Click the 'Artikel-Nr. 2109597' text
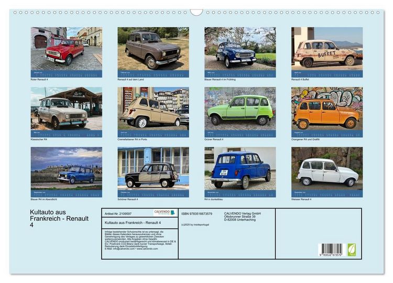 (118, 214)
